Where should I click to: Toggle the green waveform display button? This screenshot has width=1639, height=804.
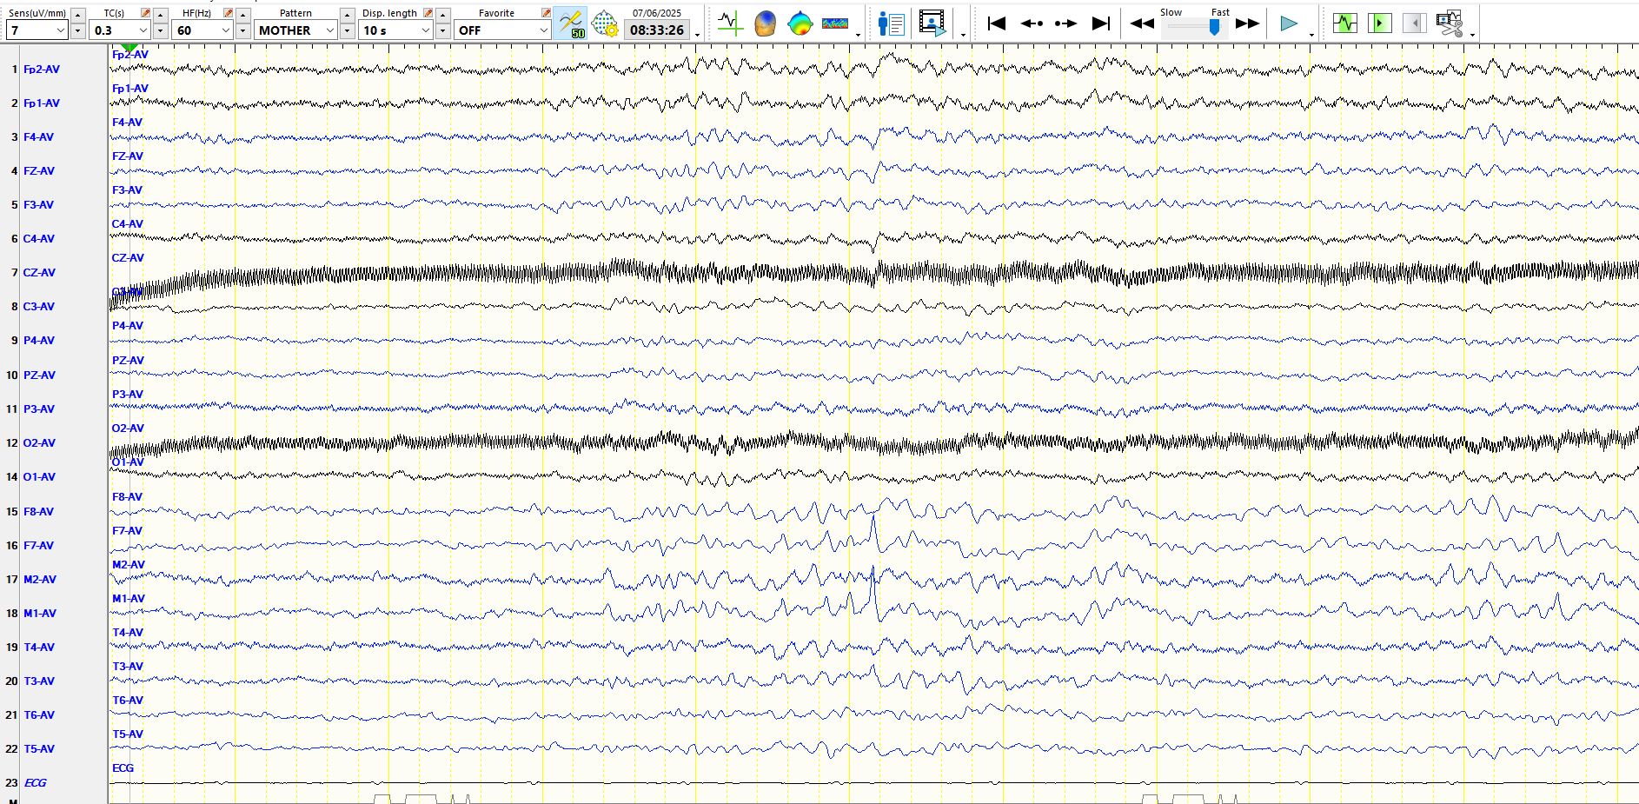1344,23
